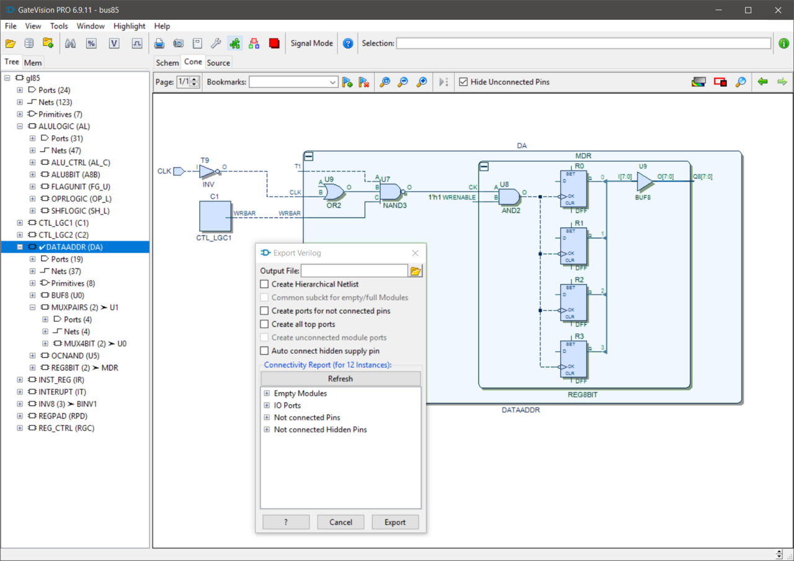Click the red rectangle highlight icon
Viewport: 794px width, 561px height.
click(x=720, y=82)
